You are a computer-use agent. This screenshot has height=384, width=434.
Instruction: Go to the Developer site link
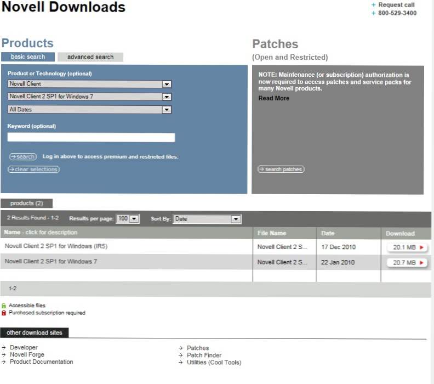point(24,347)
